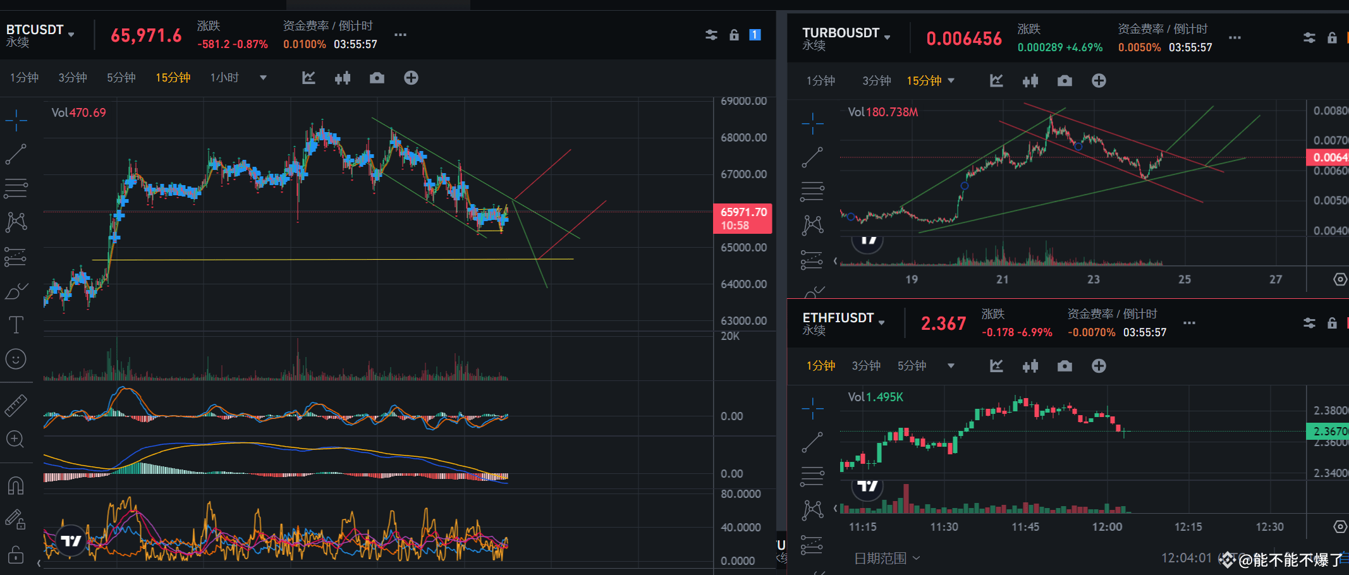Select ruler measure tool in BTCUSDT sidebar
This screenshot has width=1349, height=575.
point(16,405)
